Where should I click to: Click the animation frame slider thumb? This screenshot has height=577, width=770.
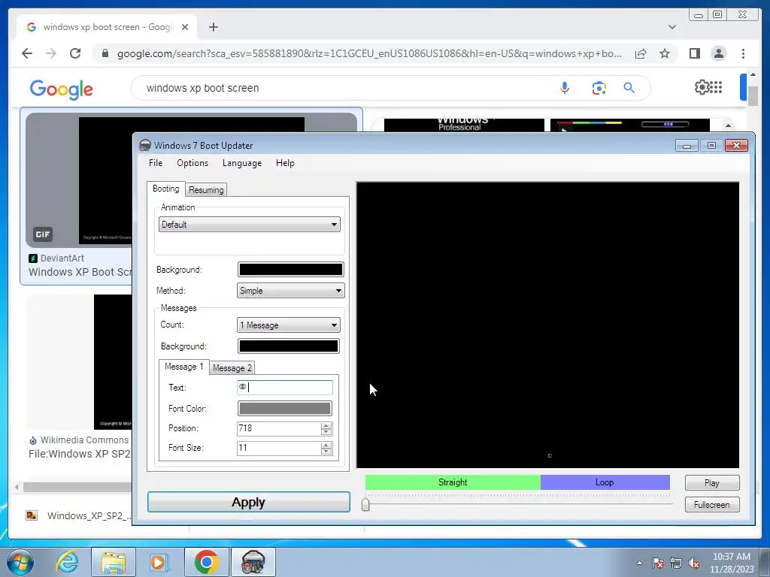(x=365, y=504)
